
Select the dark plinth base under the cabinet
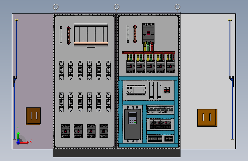coord(117,153)
